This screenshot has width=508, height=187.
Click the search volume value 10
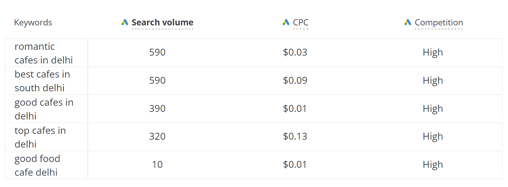pos(157,165)
